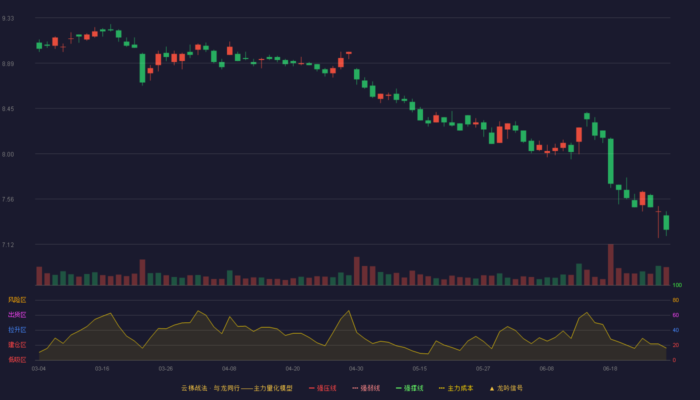Click the orange 80 indicator scale value
The height and width of the screenshot is (400, 700).
pyautogui.click(x=675, y=300)
